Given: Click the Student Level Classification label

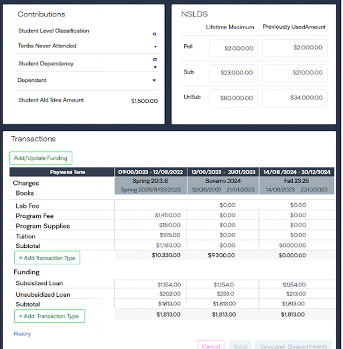Looking at the screenshot, I should (54, 31).
